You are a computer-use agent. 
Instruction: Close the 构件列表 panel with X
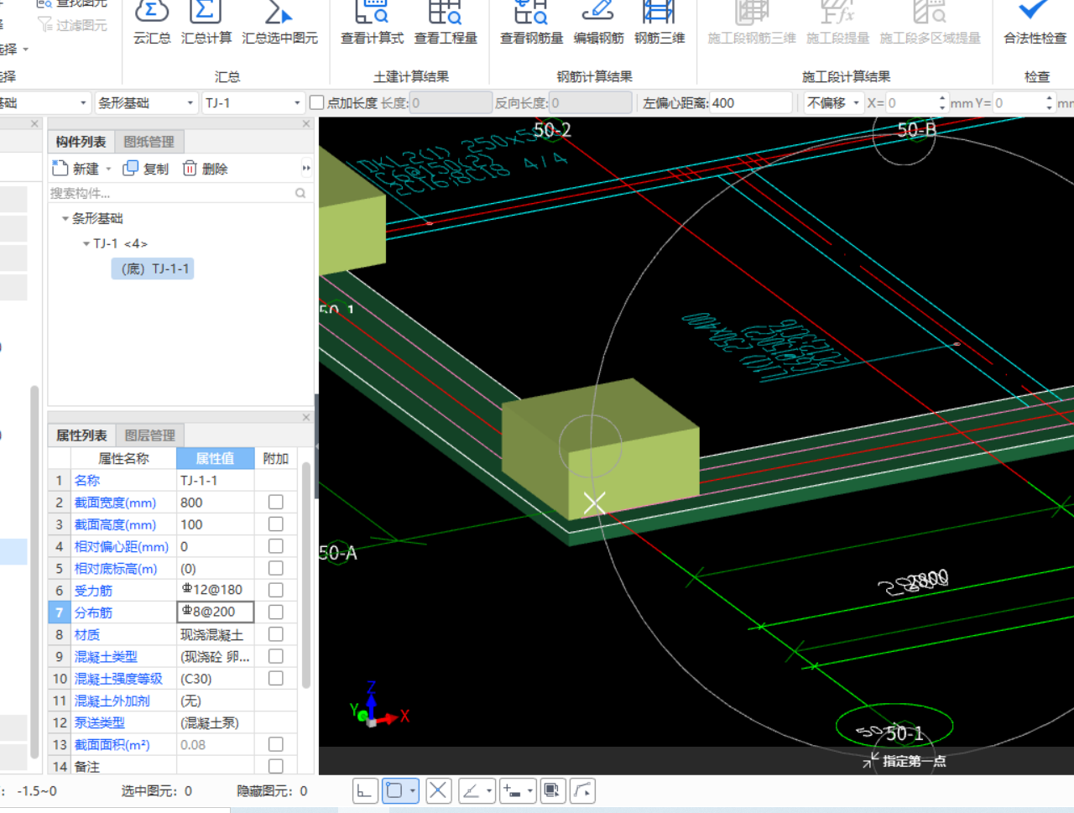(306, 123)
